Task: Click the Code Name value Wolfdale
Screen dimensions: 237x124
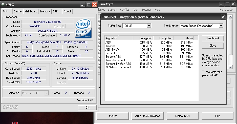Action: coord(35,26)
